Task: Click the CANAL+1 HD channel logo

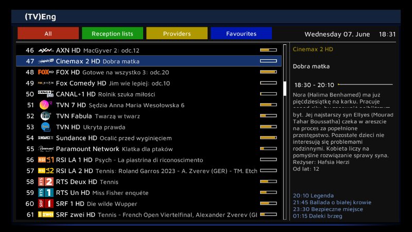Action: pyautogui.click(x=46, y=94)
